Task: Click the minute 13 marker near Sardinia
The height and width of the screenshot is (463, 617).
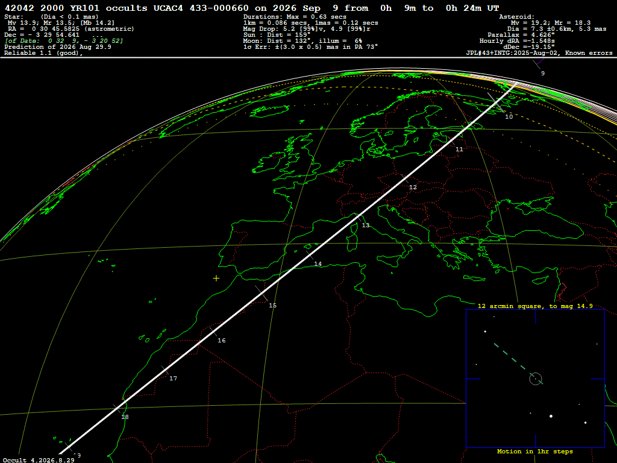Action: (x=366, y=225)
